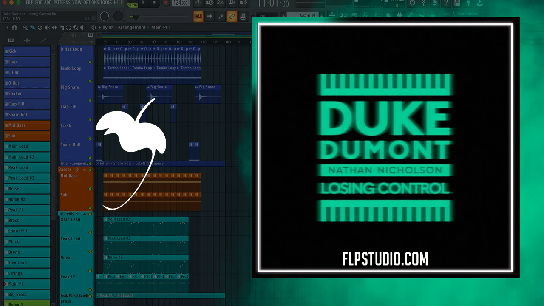This screenshot has height=306, width=544.
Task: Select the playlist zoom tool
Action: tap(76, 28)
